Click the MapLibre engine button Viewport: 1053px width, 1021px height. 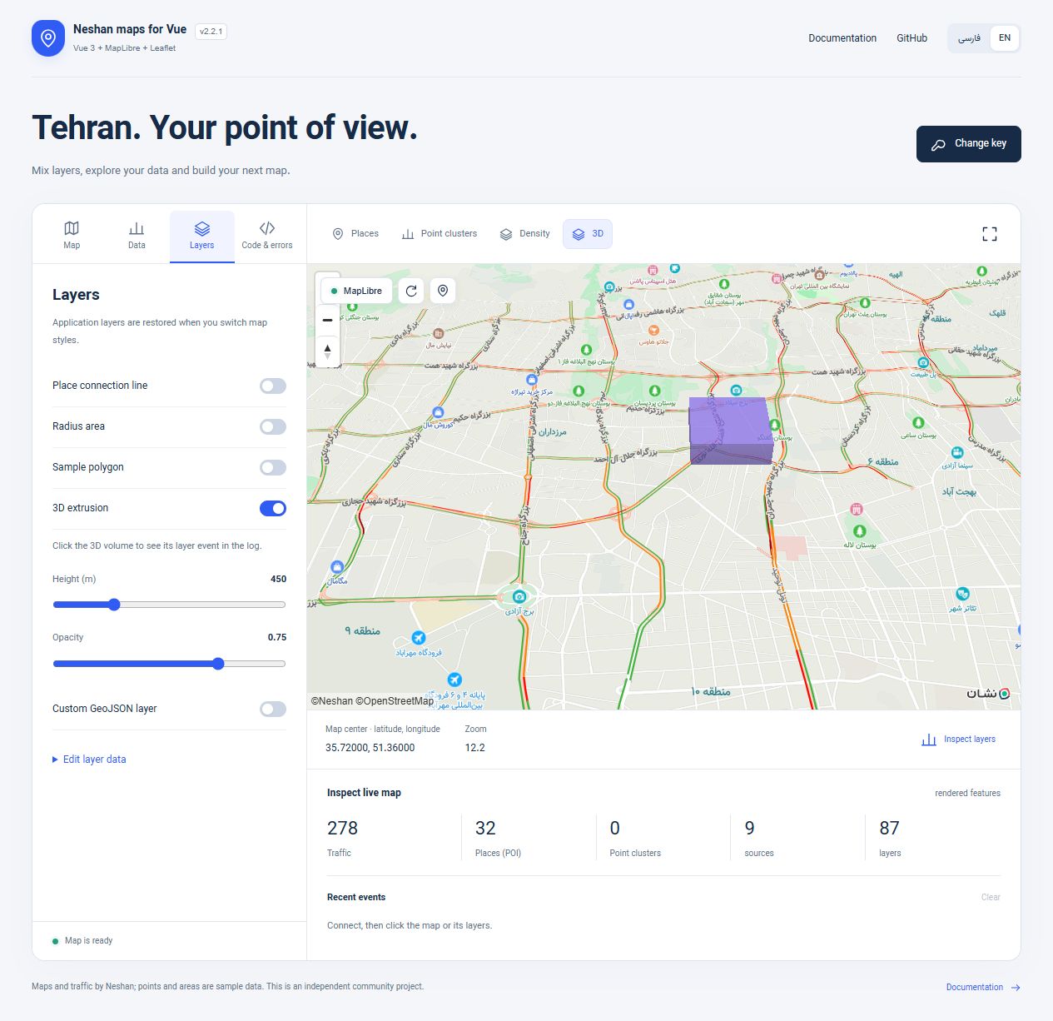356,291
